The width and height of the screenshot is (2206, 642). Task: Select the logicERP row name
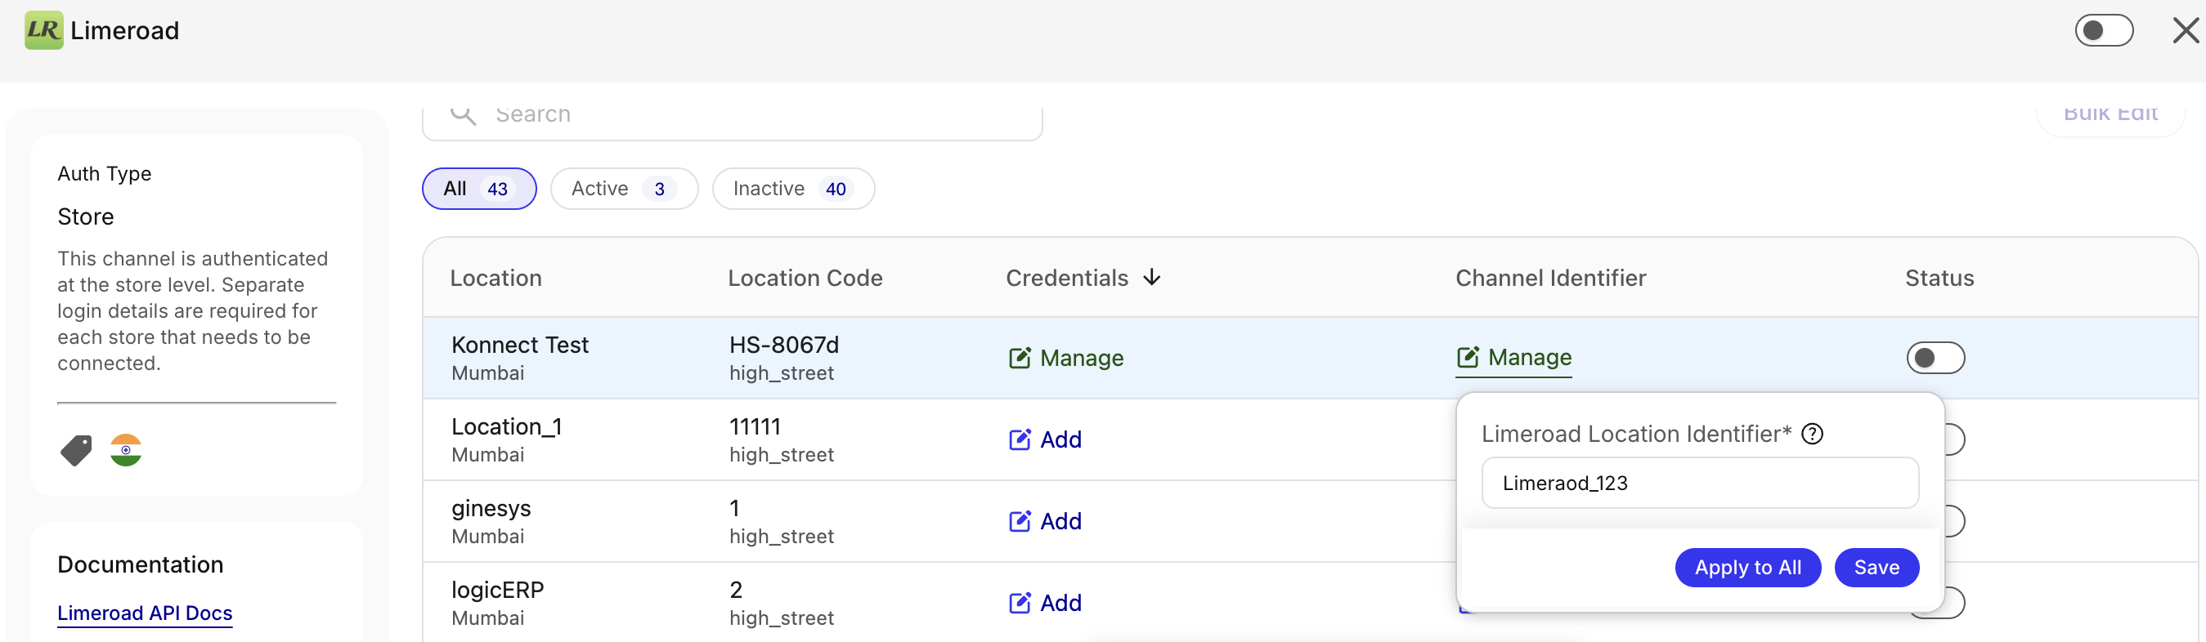[x=498, y=590]
